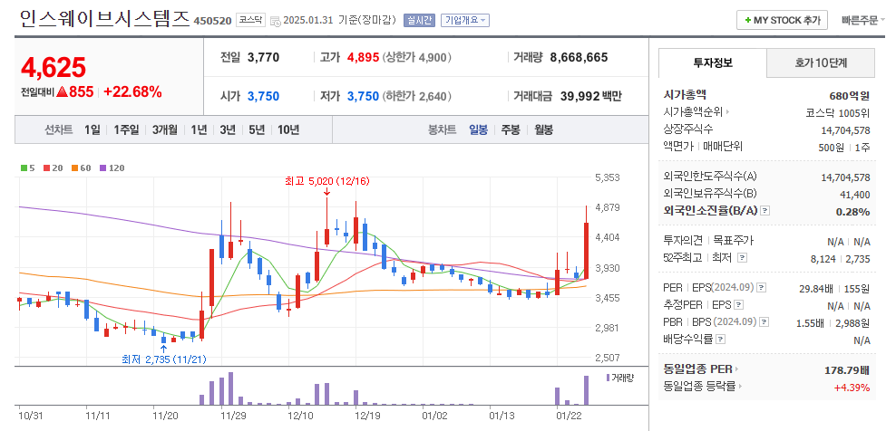Click the red 20-day moving average legend
896x431 pixels.
point(54,168)
